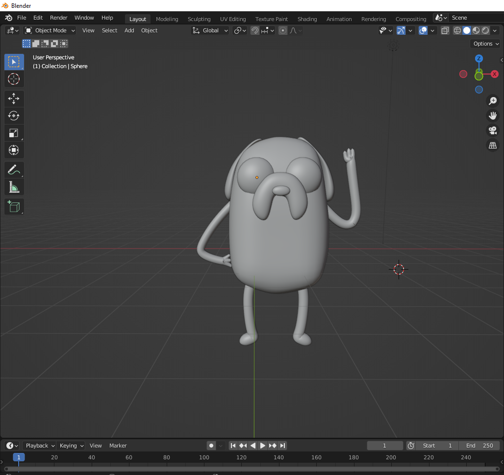Switch to the Modeling workspace tab
This screenshot has height=475, width=504.
click(x=167, y=19)
